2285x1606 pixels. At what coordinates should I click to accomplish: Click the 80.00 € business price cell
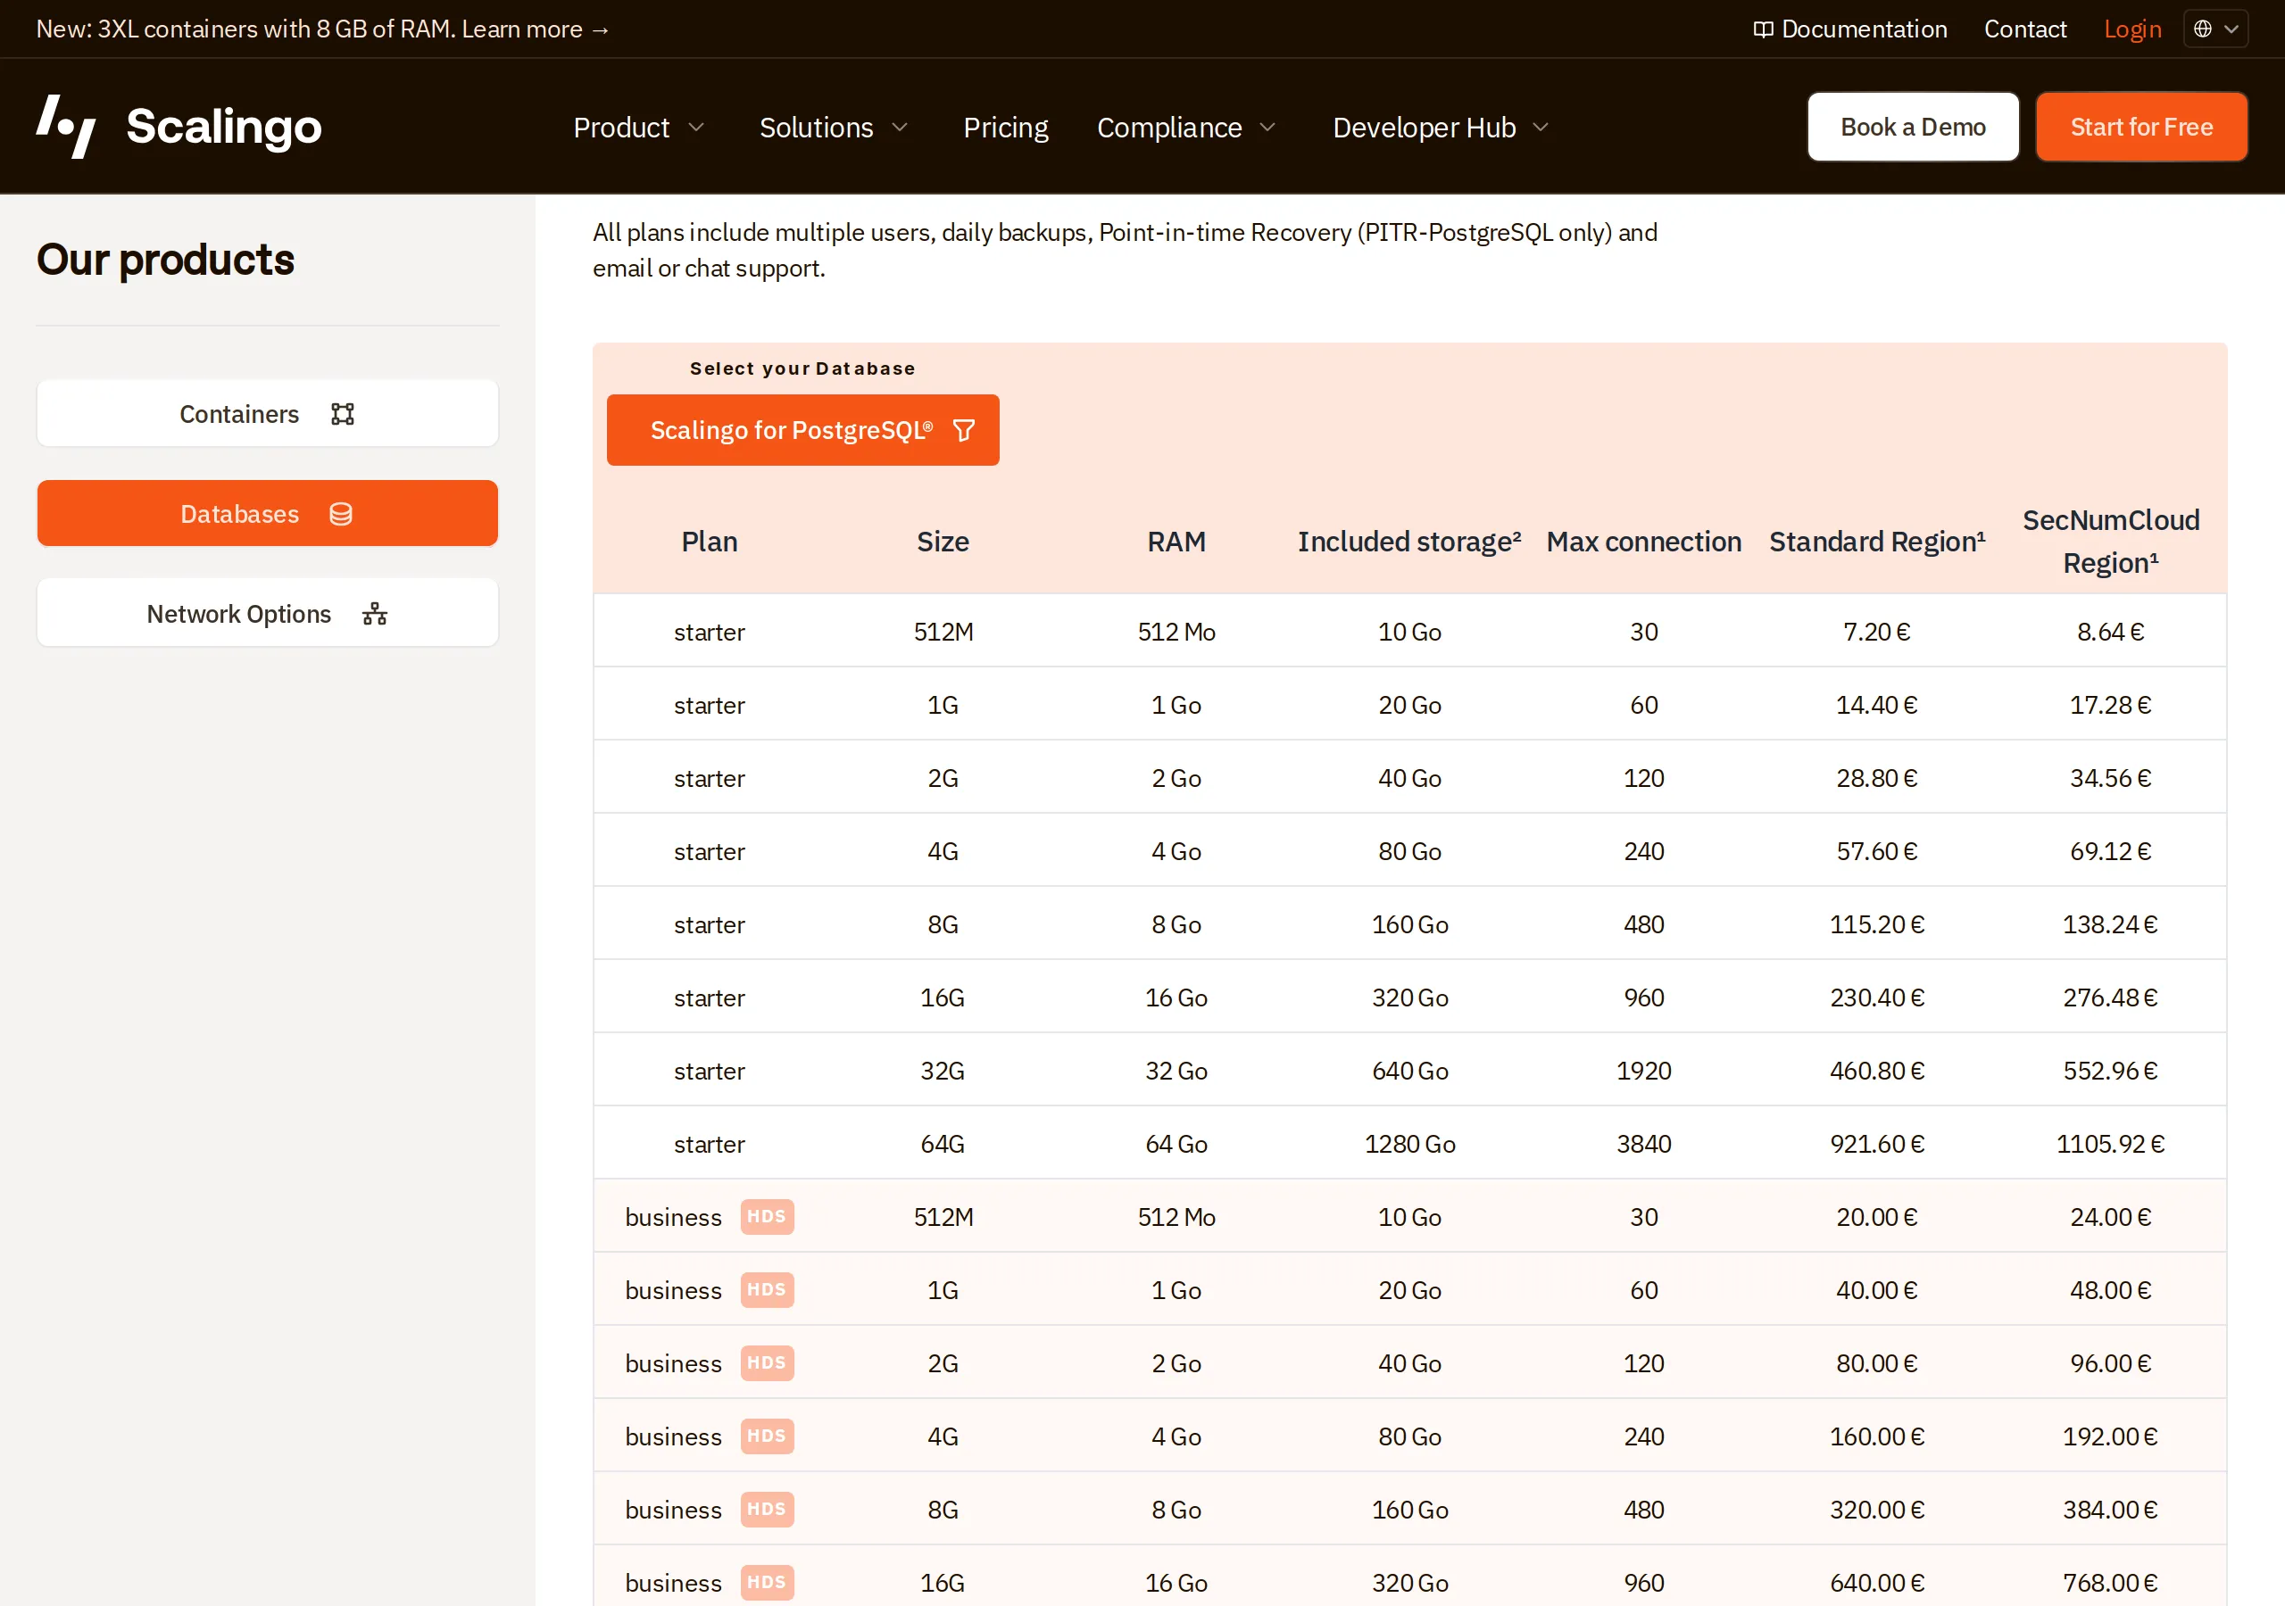(x=1877, y=1363)
